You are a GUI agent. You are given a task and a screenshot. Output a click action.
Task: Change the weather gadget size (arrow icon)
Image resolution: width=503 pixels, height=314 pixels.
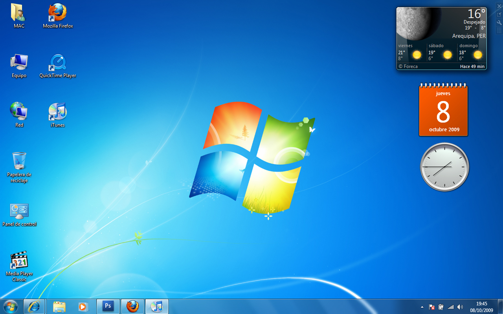tap(499, 14)
